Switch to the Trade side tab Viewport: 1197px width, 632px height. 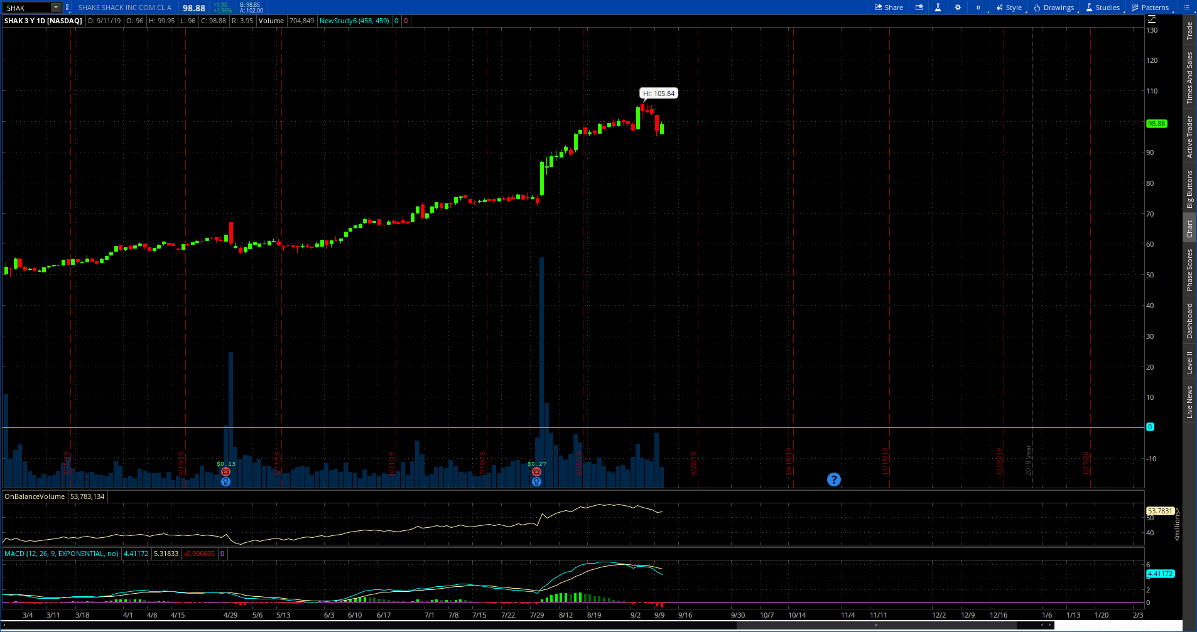(x=1189, y=31)
